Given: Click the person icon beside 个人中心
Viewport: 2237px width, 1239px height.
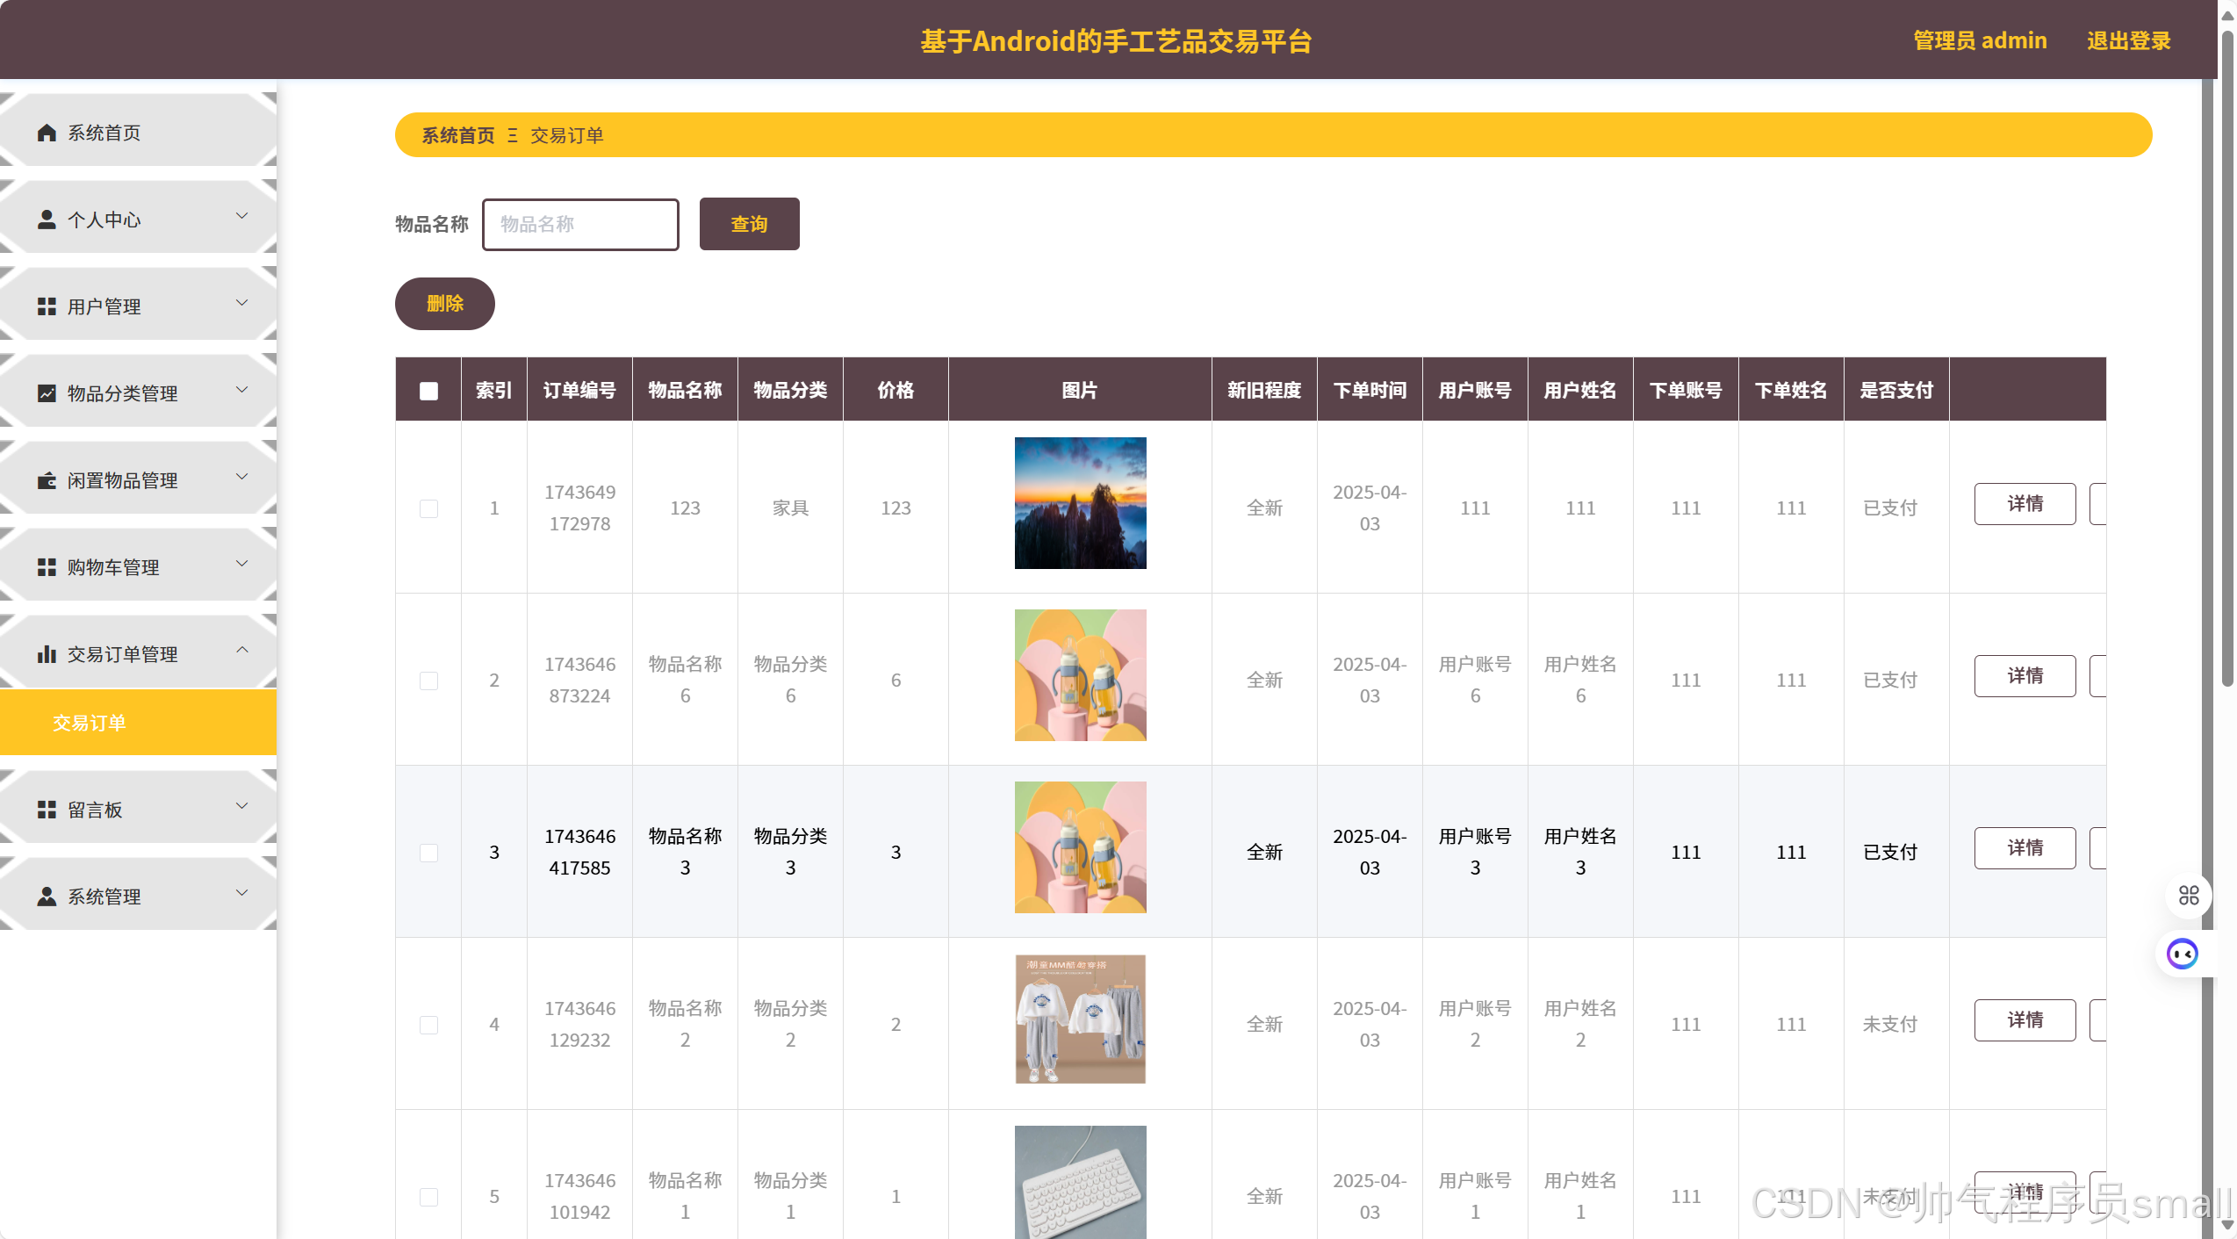Looking at the screenshot, I should (x=47, y=220).
